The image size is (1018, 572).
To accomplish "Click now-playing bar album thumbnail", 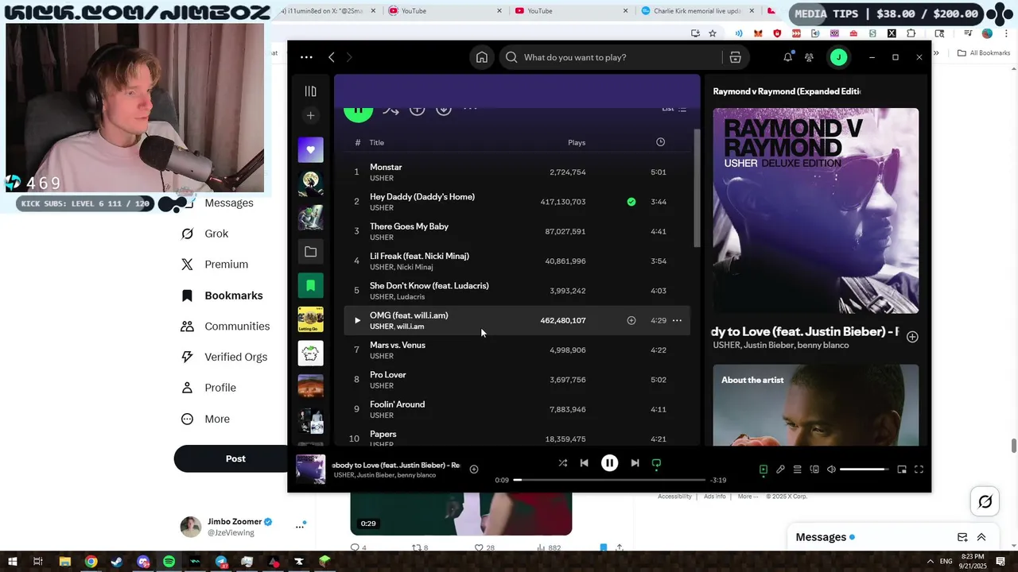I will tap(310, 469).
